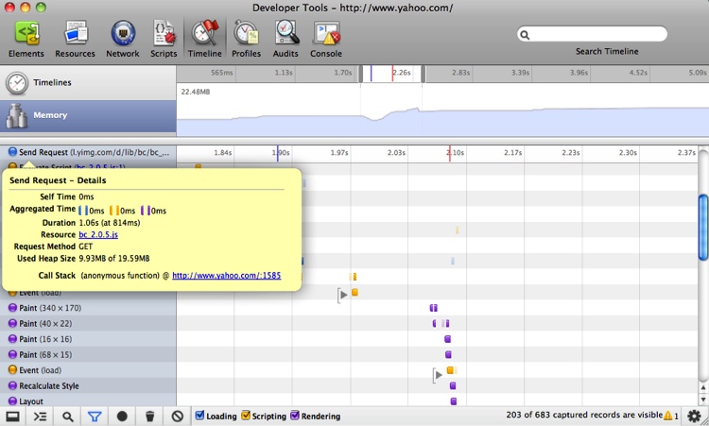Show the console drawer
This screenshot has height=426, width=709.
click(x=41, y=416)
